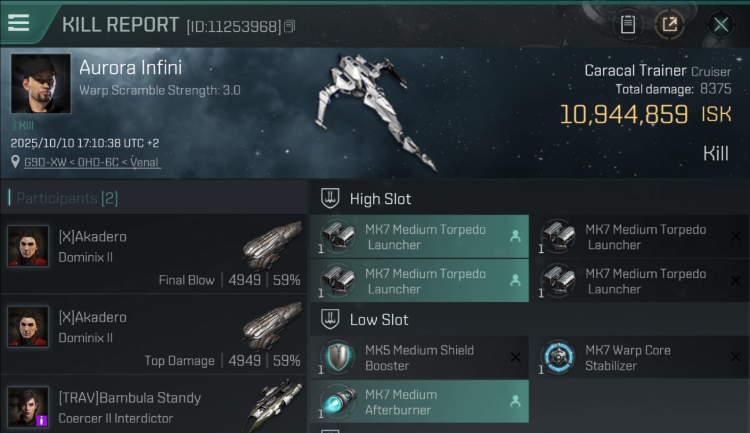The width and height of the screenshot is (750, 433).
Task: Click the share export icon
Action: pos(669,24)
